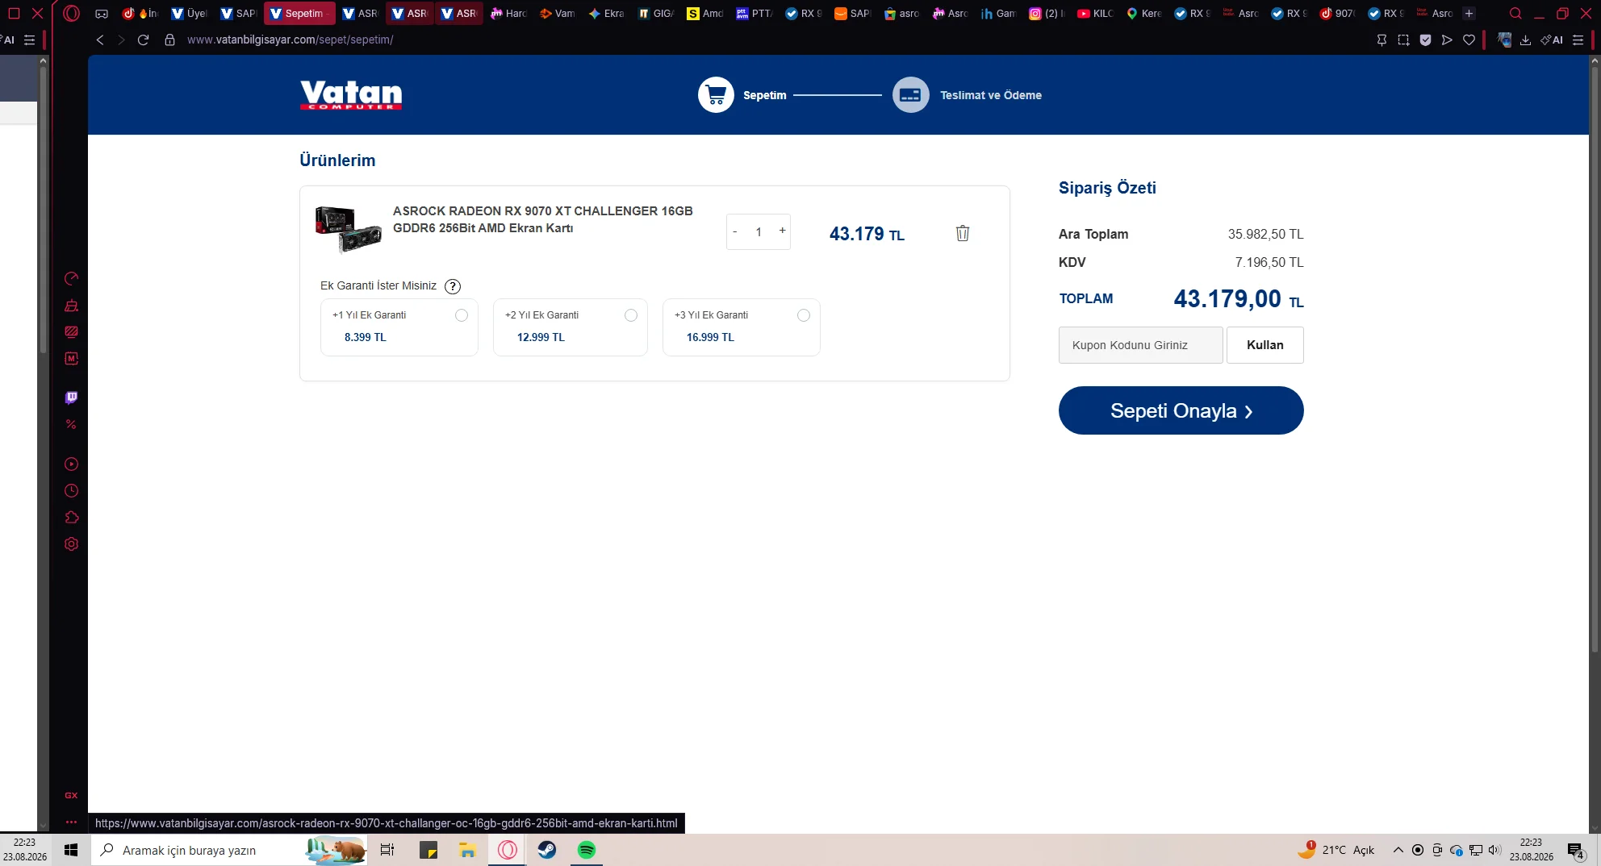Switch to the Sepetim tab
This screenshot has height=866, width=1601.
(x=299, y=14)
